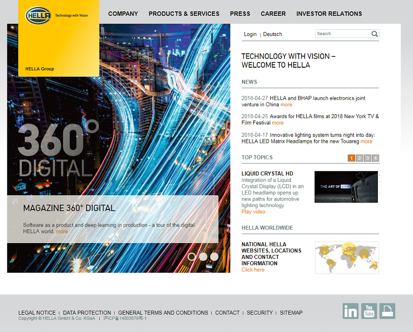The image size is (413, 332).
Task: Switch to Top Topics page 4
Action: [375, 158]
